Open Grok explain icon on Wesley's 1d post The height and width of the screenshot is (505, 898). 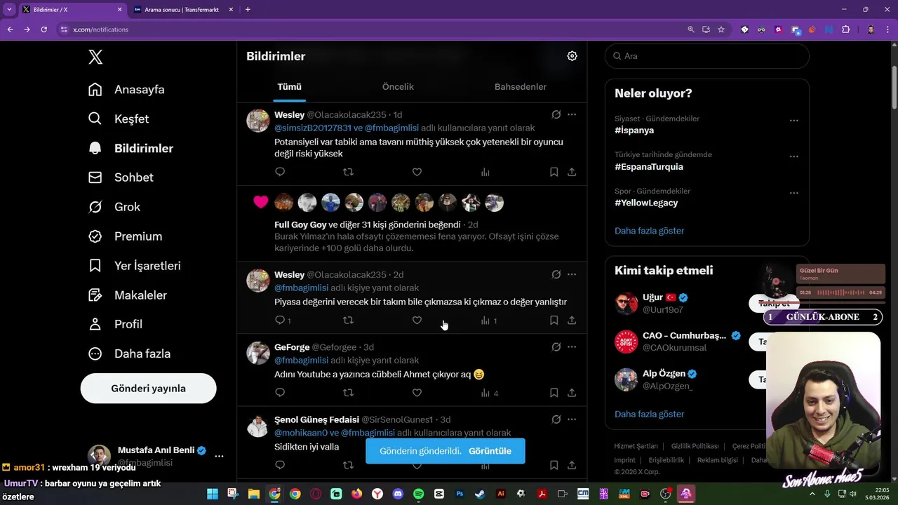(x=556, y=114)
